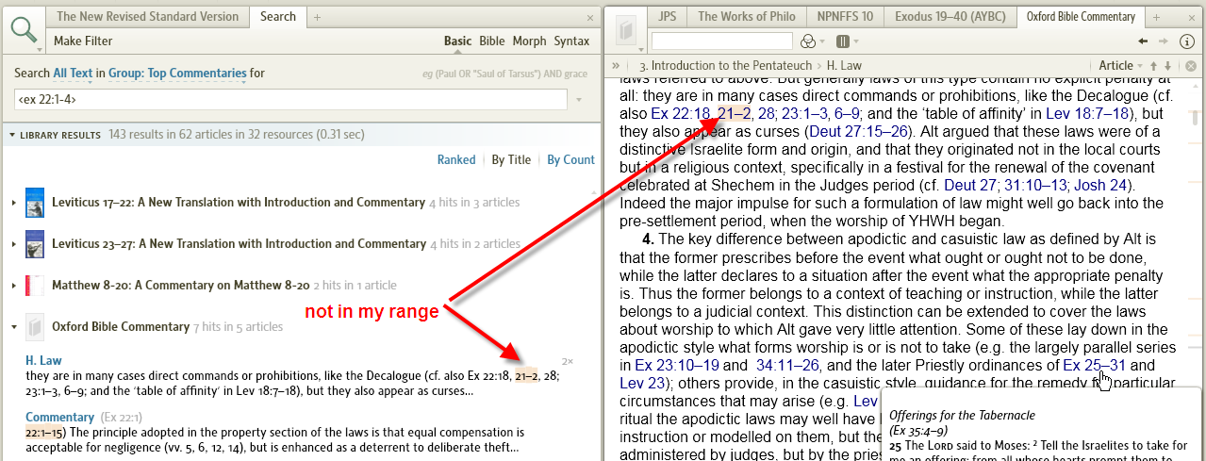Add a new tab in the commentary panel

pos(1156,17)
